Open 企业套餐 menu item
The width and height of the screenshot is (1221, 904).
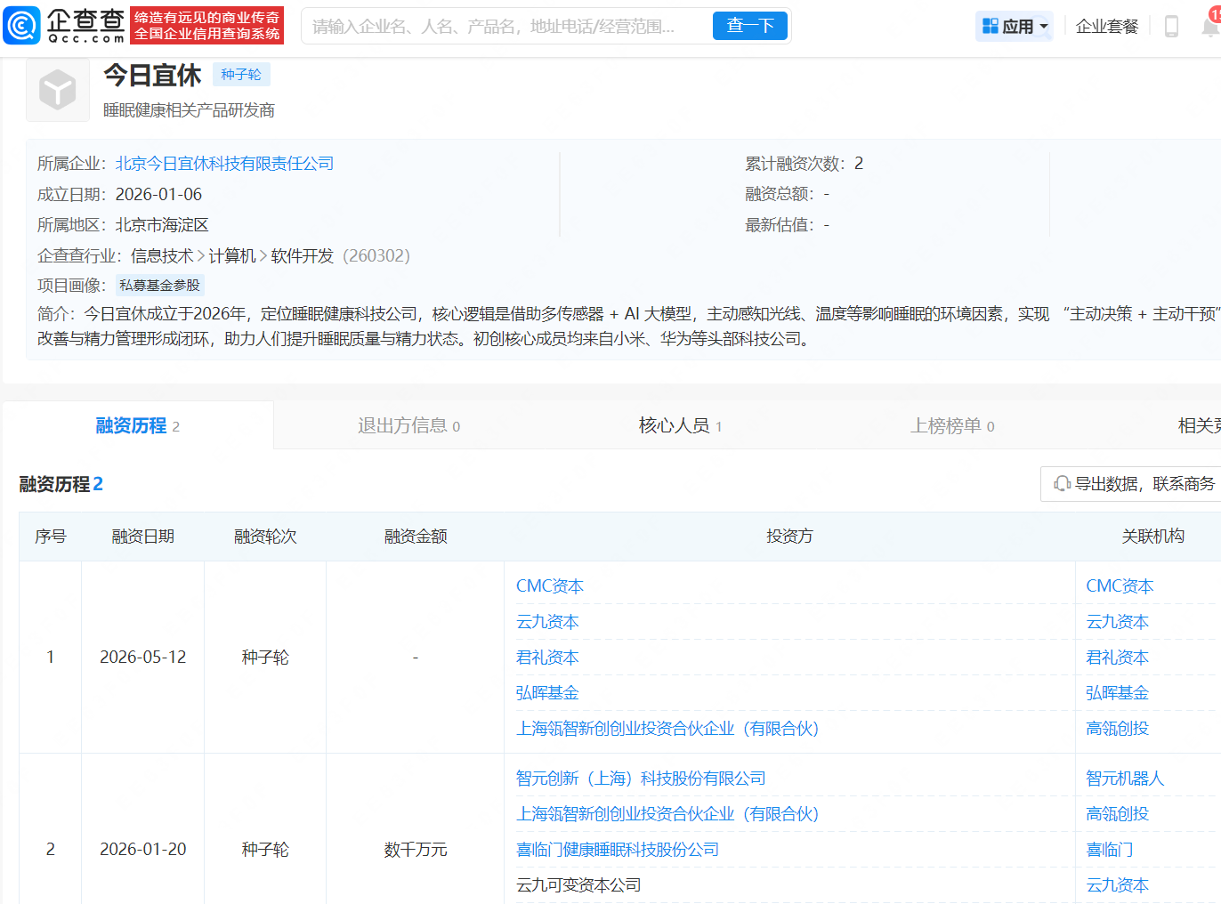click(x=1107, y=27)
